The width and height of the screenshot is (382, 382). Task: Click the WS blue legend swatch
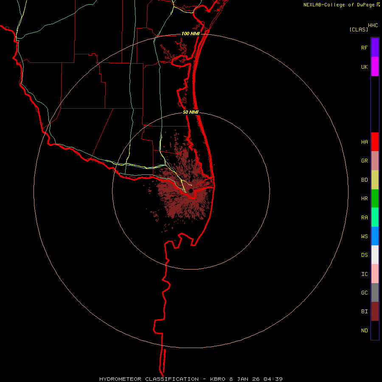click(x=375, y=236)
